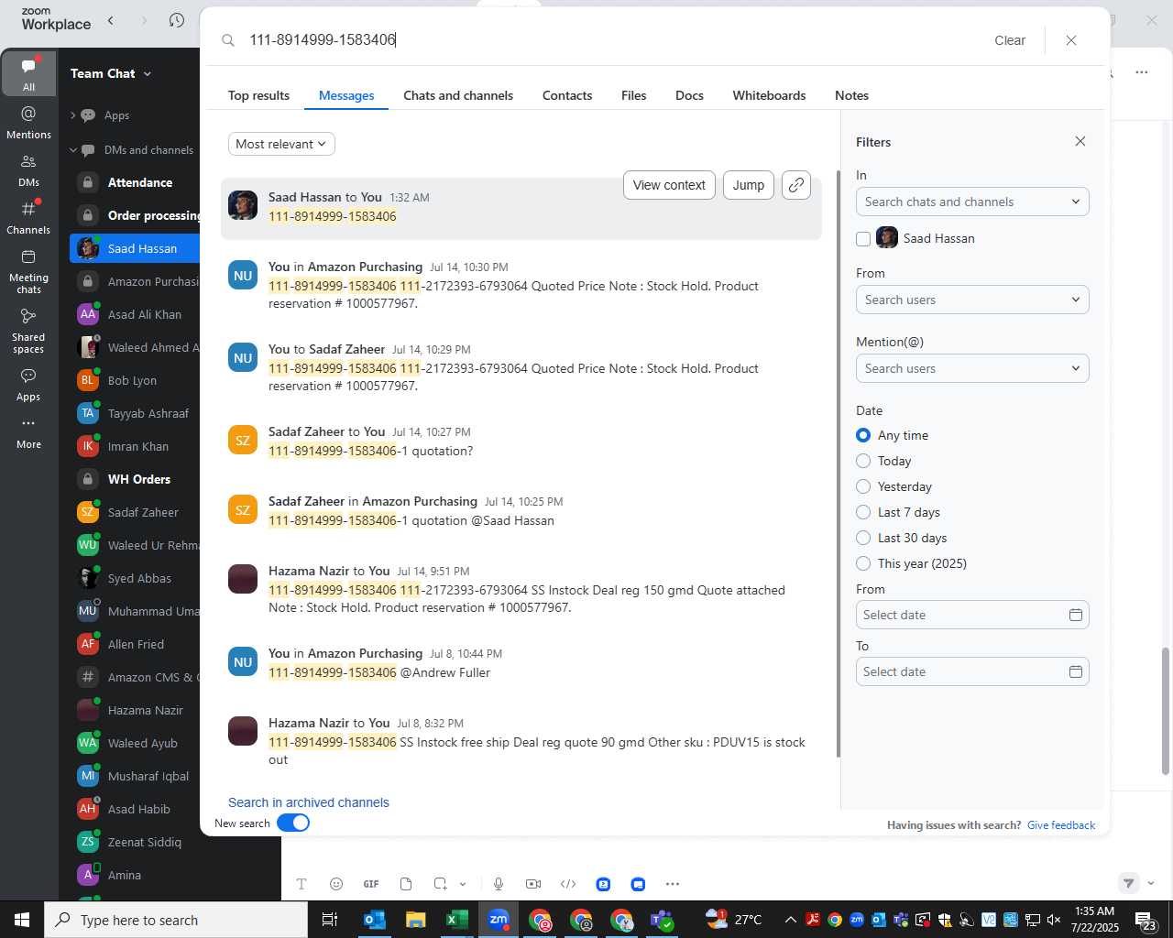
Task: Click the From Select date field
Action: point(972,615)
